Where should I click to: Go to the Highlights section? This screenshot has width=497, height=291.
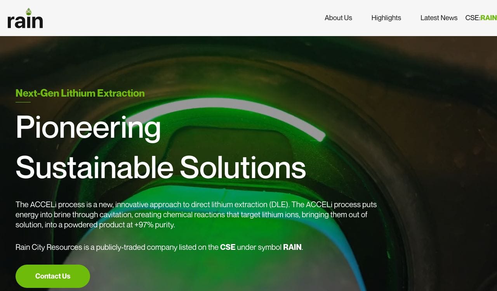tap(386, 18)
